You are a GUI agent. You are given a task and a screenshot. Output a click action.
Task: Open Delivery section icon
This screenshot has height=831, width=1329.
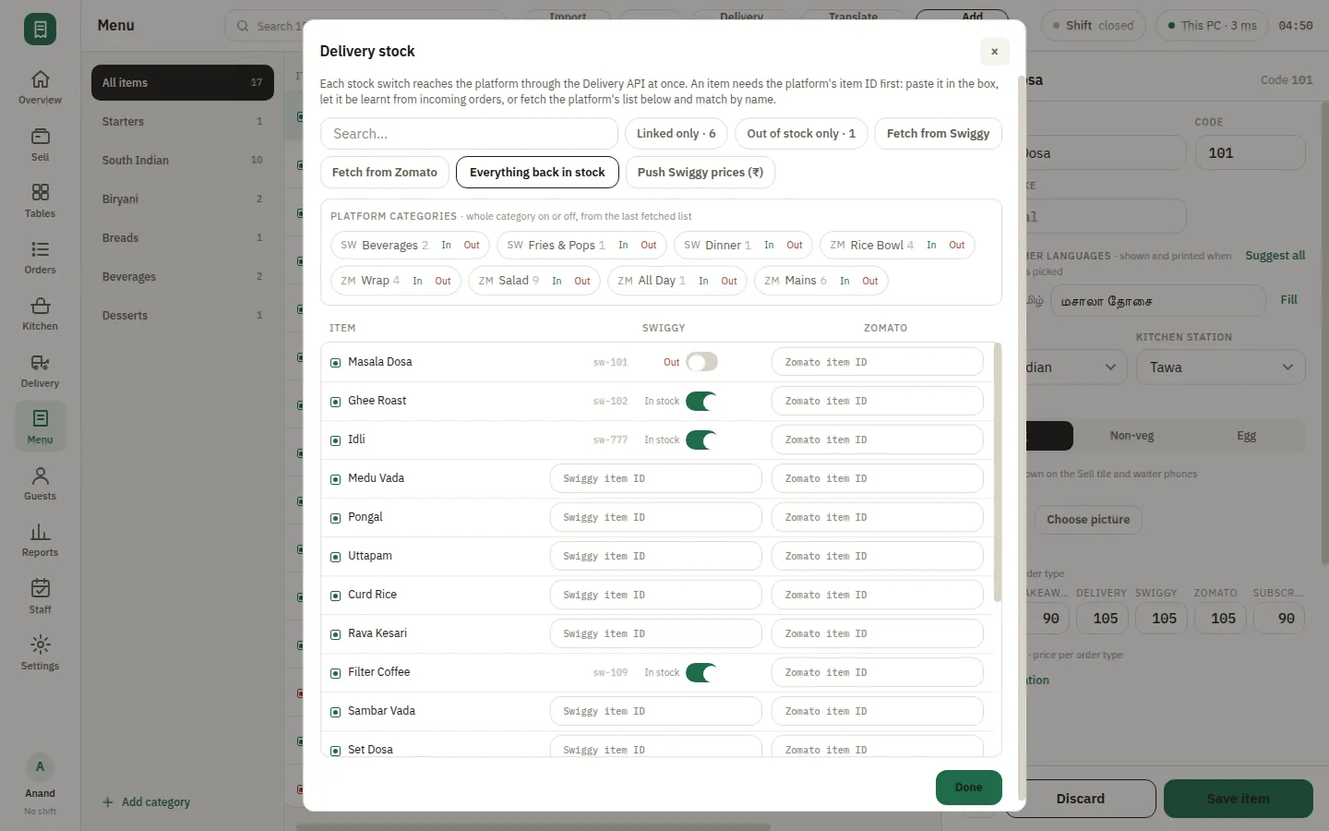40,363
